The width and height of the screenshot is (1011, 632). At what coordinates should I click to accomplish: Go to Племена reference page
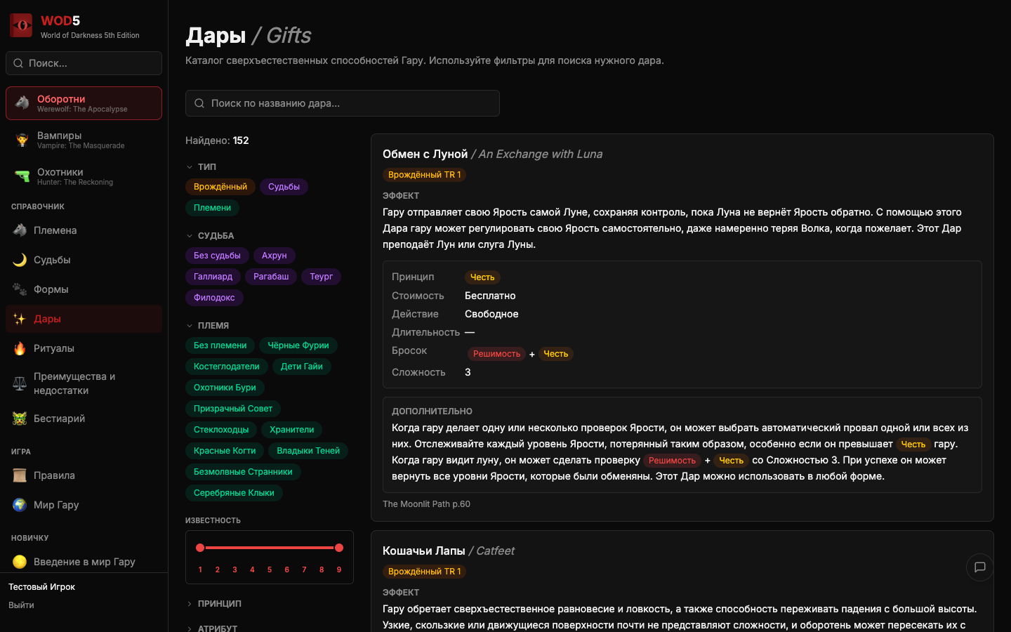pyautogui.click(x=84, y=230)
